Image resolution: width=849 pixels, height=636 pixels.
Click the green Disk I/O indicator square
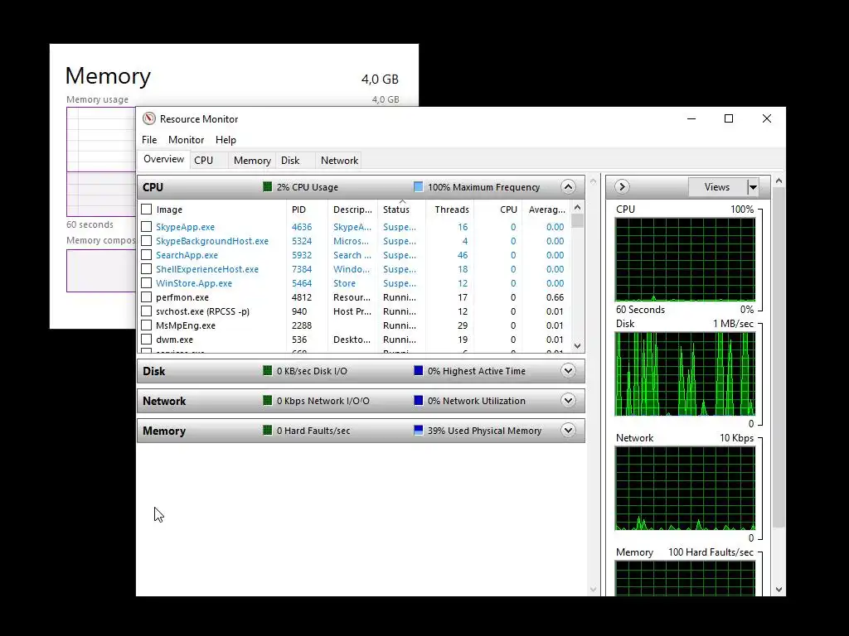(267, 370)
